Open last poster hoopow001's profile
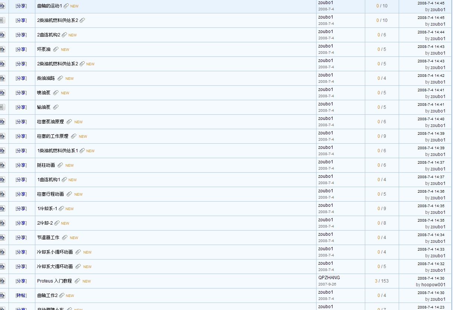453x310 pixels. click(433, 285)
